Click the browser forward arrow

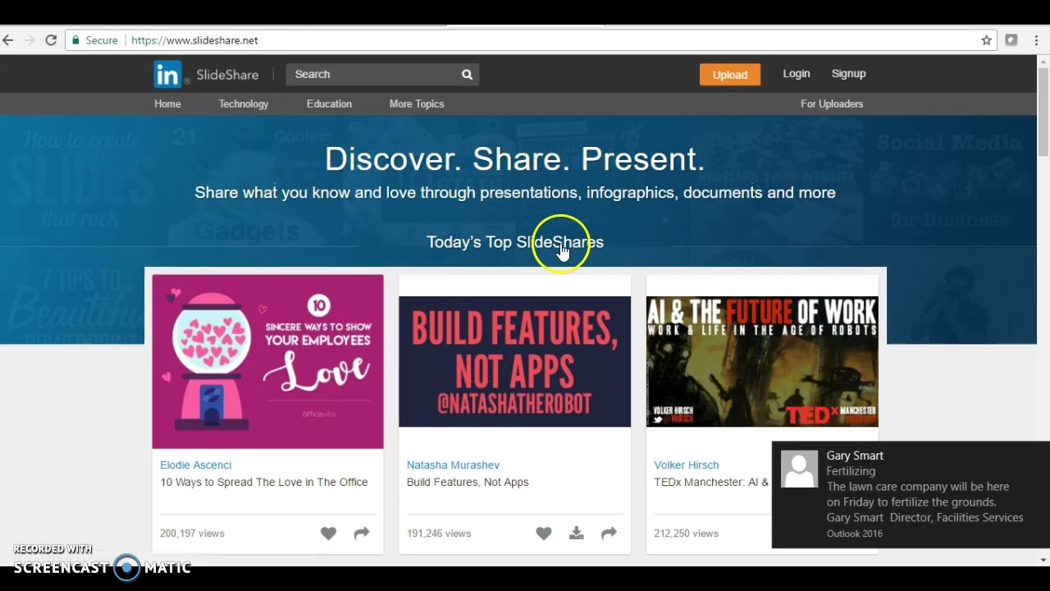coord(30,40)
